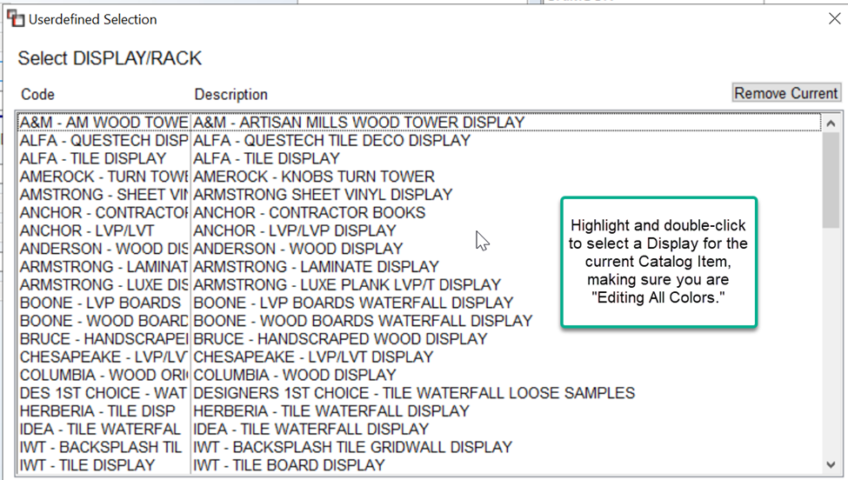Select AMEROCK - KNOBS TURN TOWER row
The height and width of the screenshot is (480, 848).
pos(419,177)
